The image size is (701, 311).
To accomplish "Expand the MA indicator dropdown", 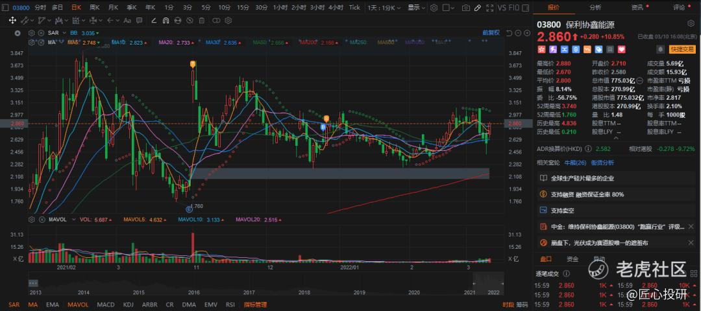I will (x=62, y=41).
